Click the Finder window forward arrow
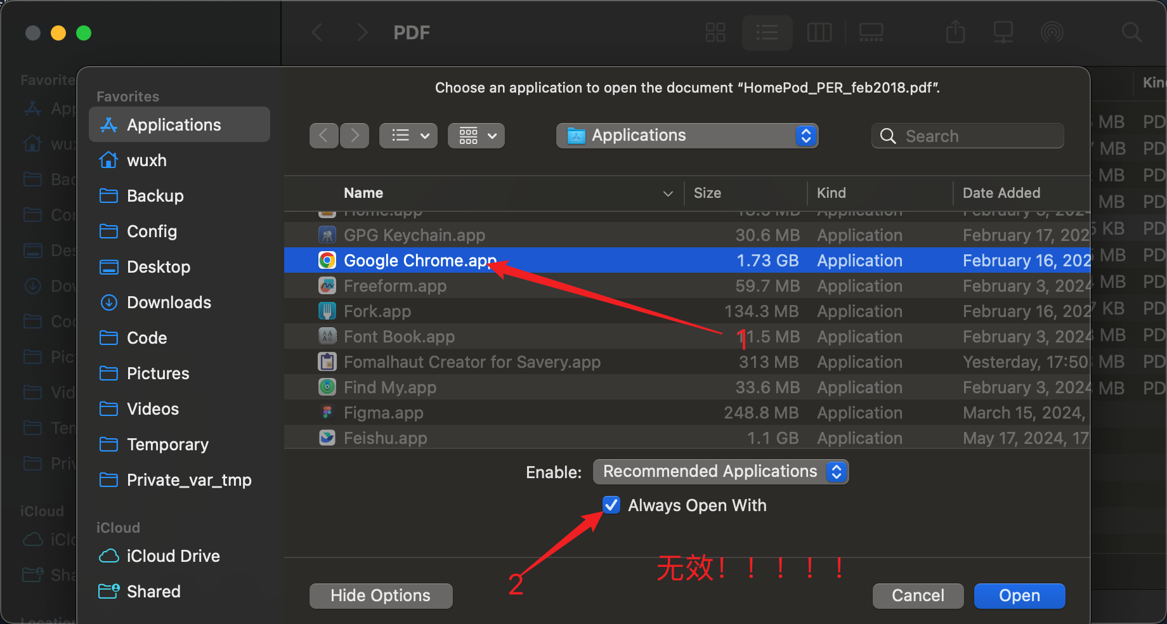Image resolution: width=1167 pixels, height=624 pixels. pyautogui.click(x=362, y=32)
